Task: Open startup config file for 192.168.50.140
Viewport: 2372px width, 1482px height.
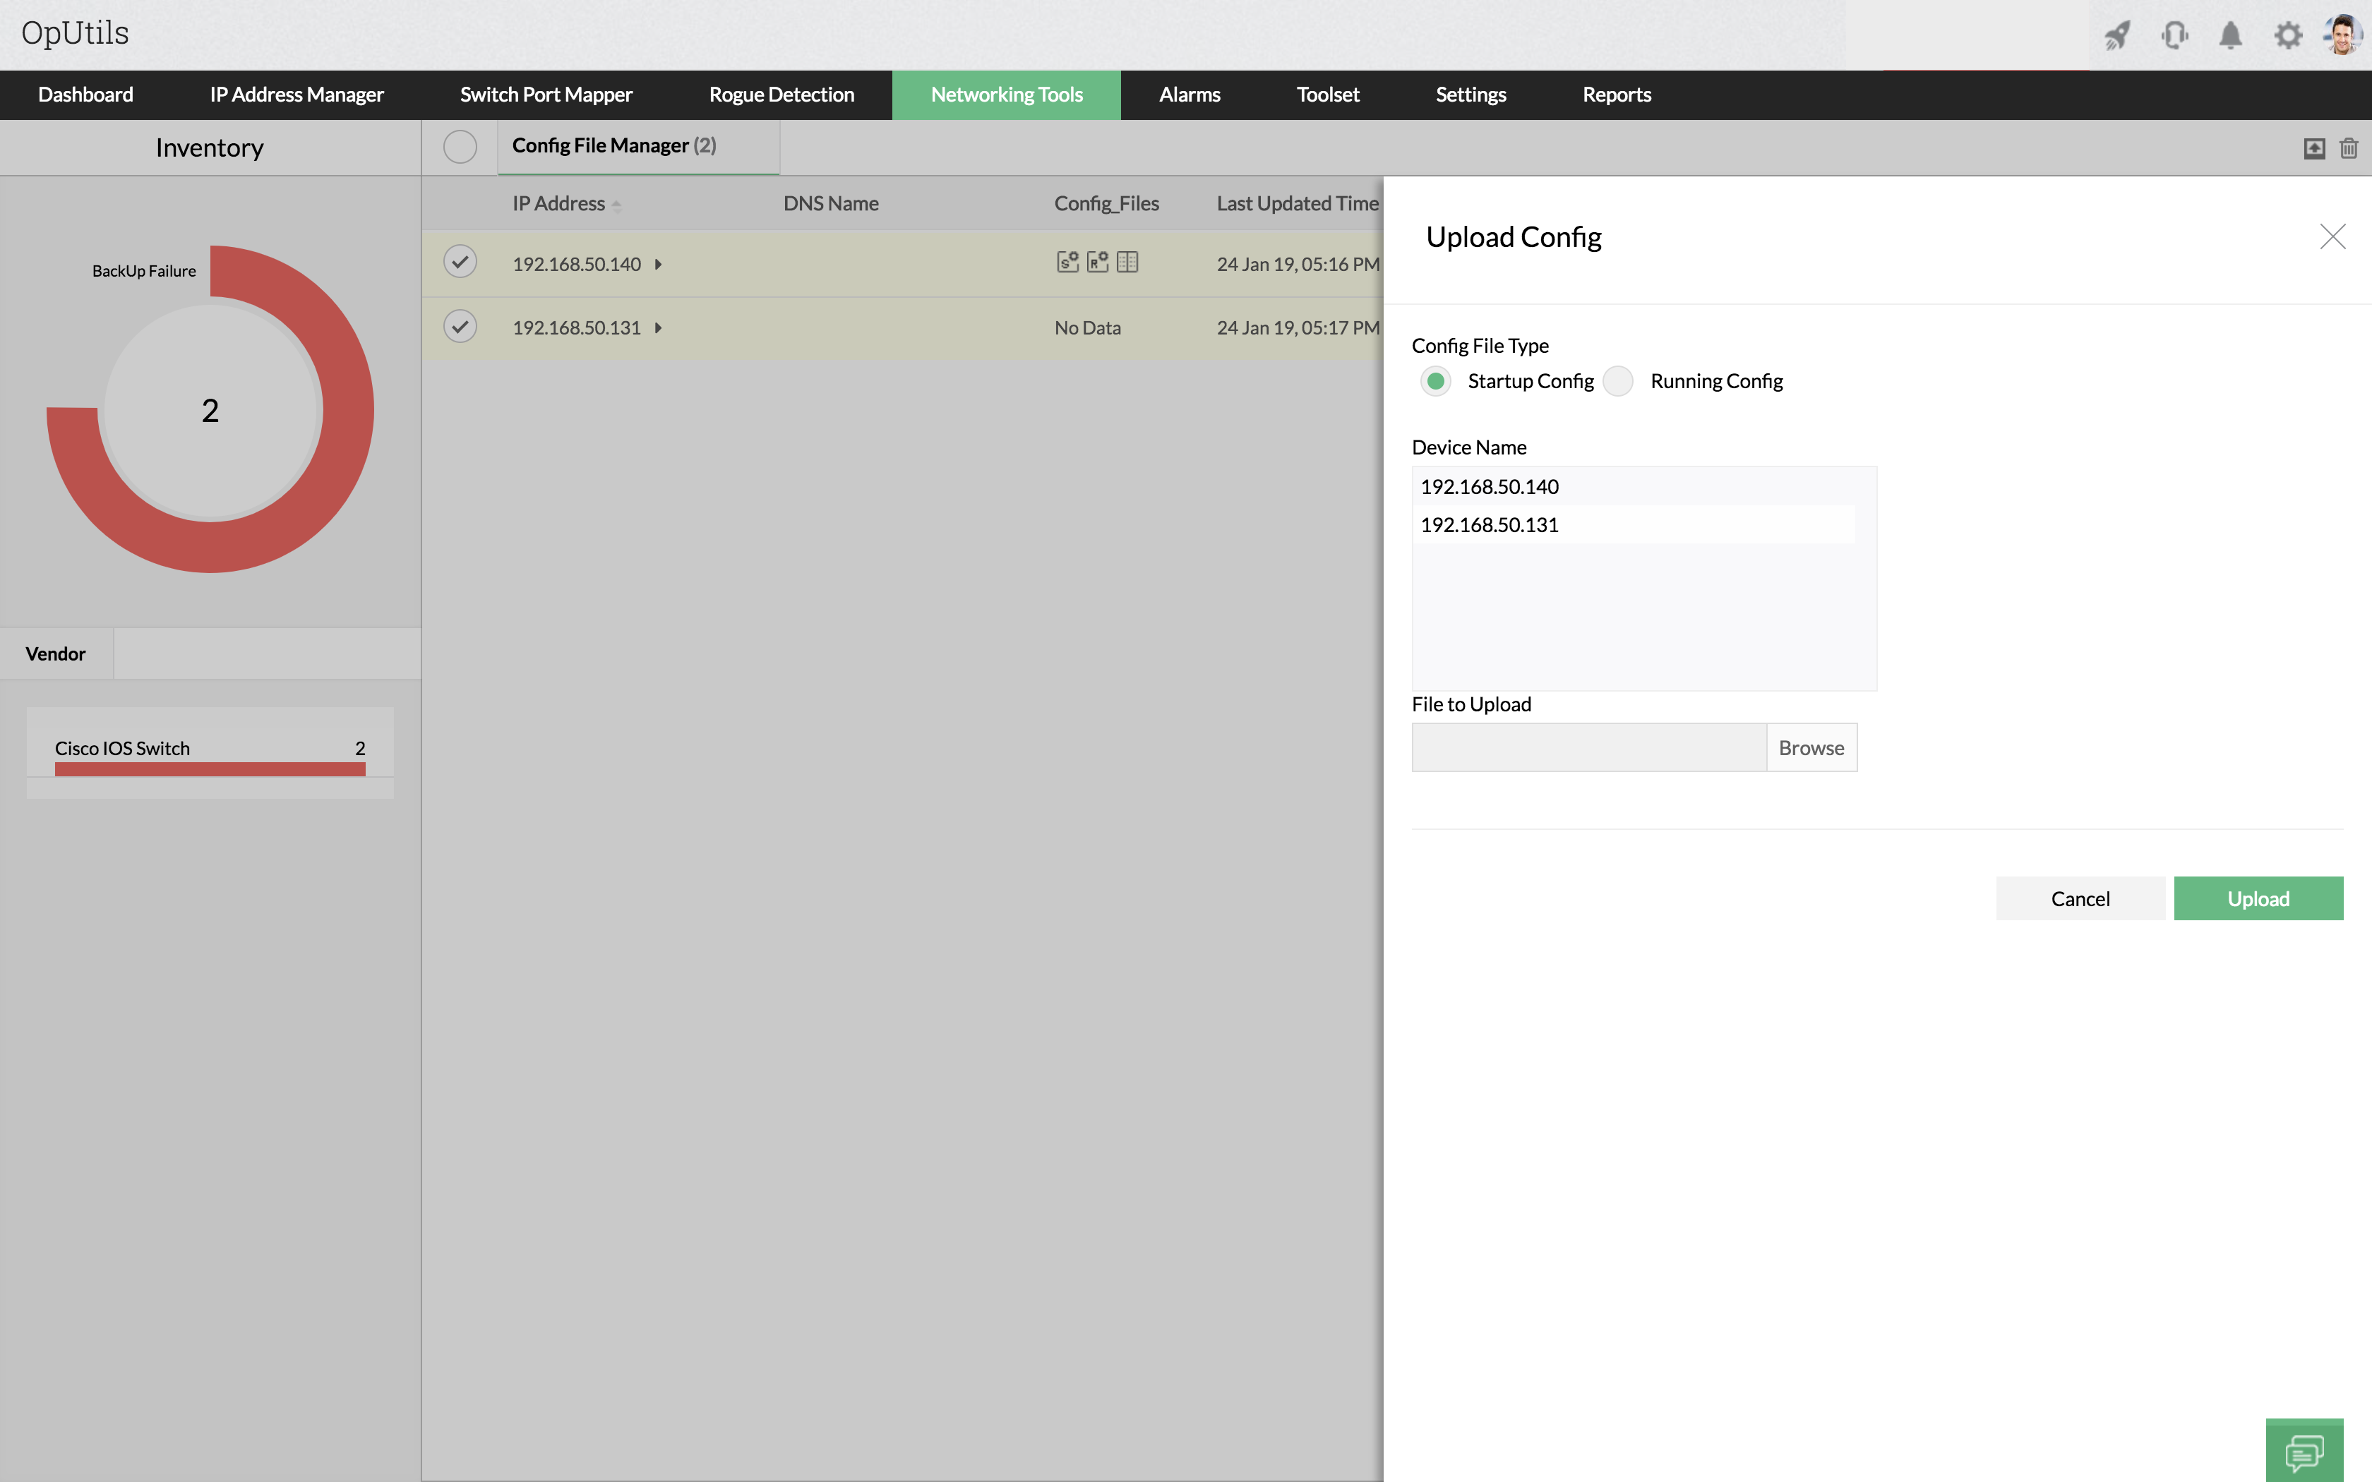Action: tap(1067, 262)
